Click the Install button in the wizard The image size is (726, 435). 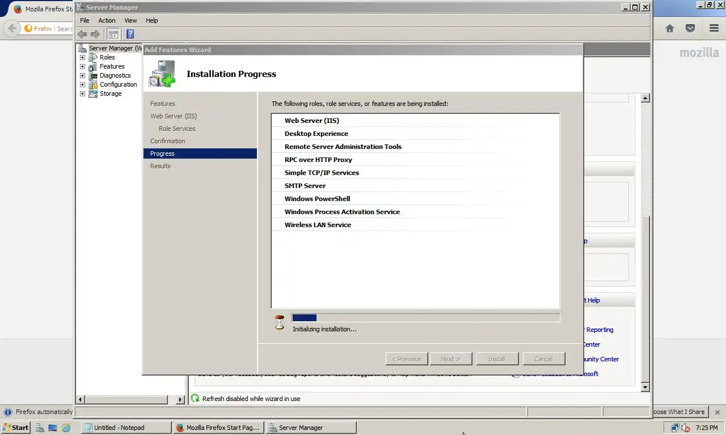point(496,359)
